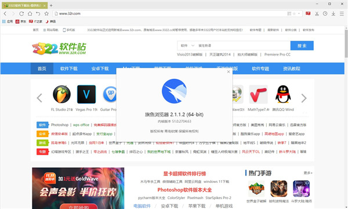Open the home page icon
348x209 pixels.
click(x=30, y=13)
